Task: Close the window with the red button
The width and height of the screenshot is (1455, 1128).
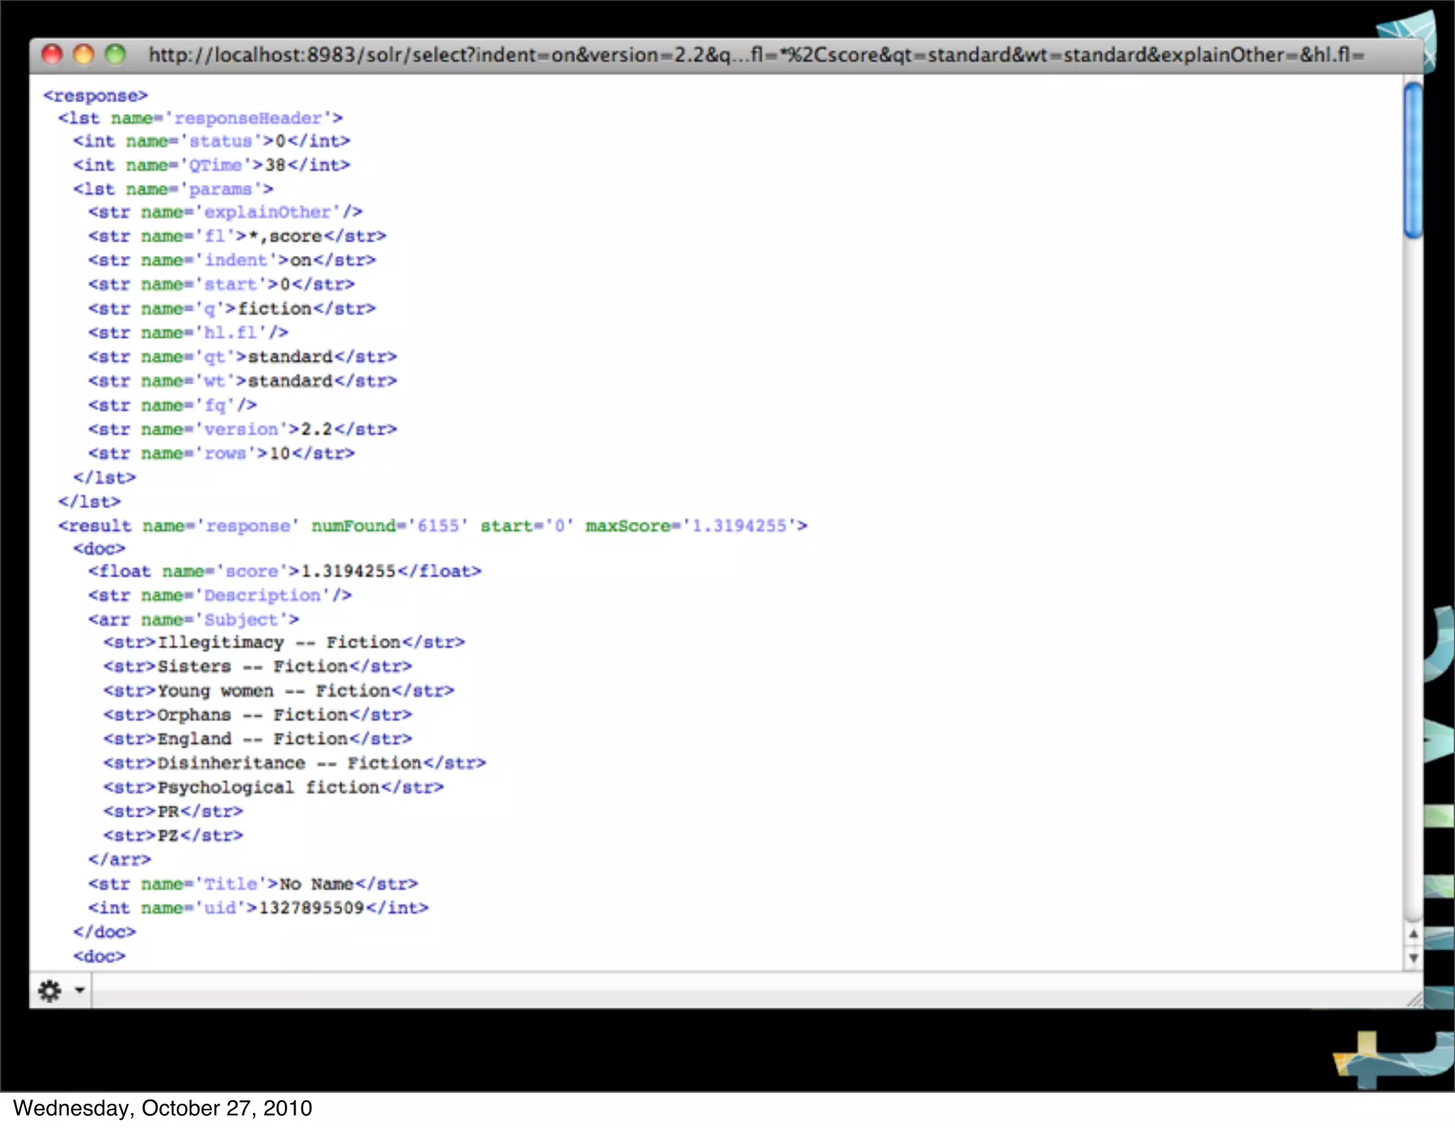Action: coord(52,55)
